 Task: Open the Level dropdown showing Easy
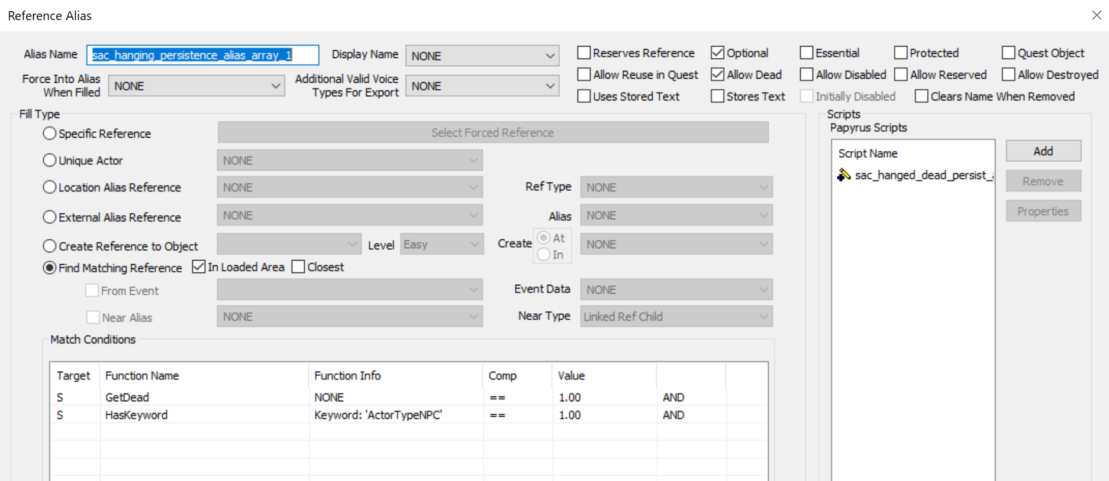pos(442,244)
